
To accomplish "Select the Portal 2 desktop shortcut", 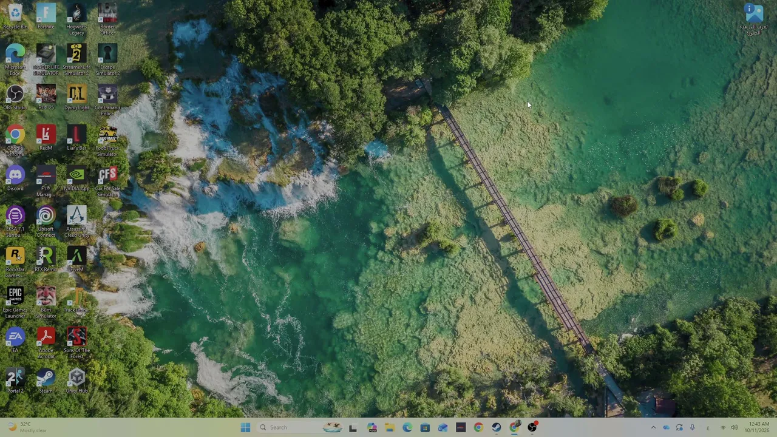I will (15, 382).
